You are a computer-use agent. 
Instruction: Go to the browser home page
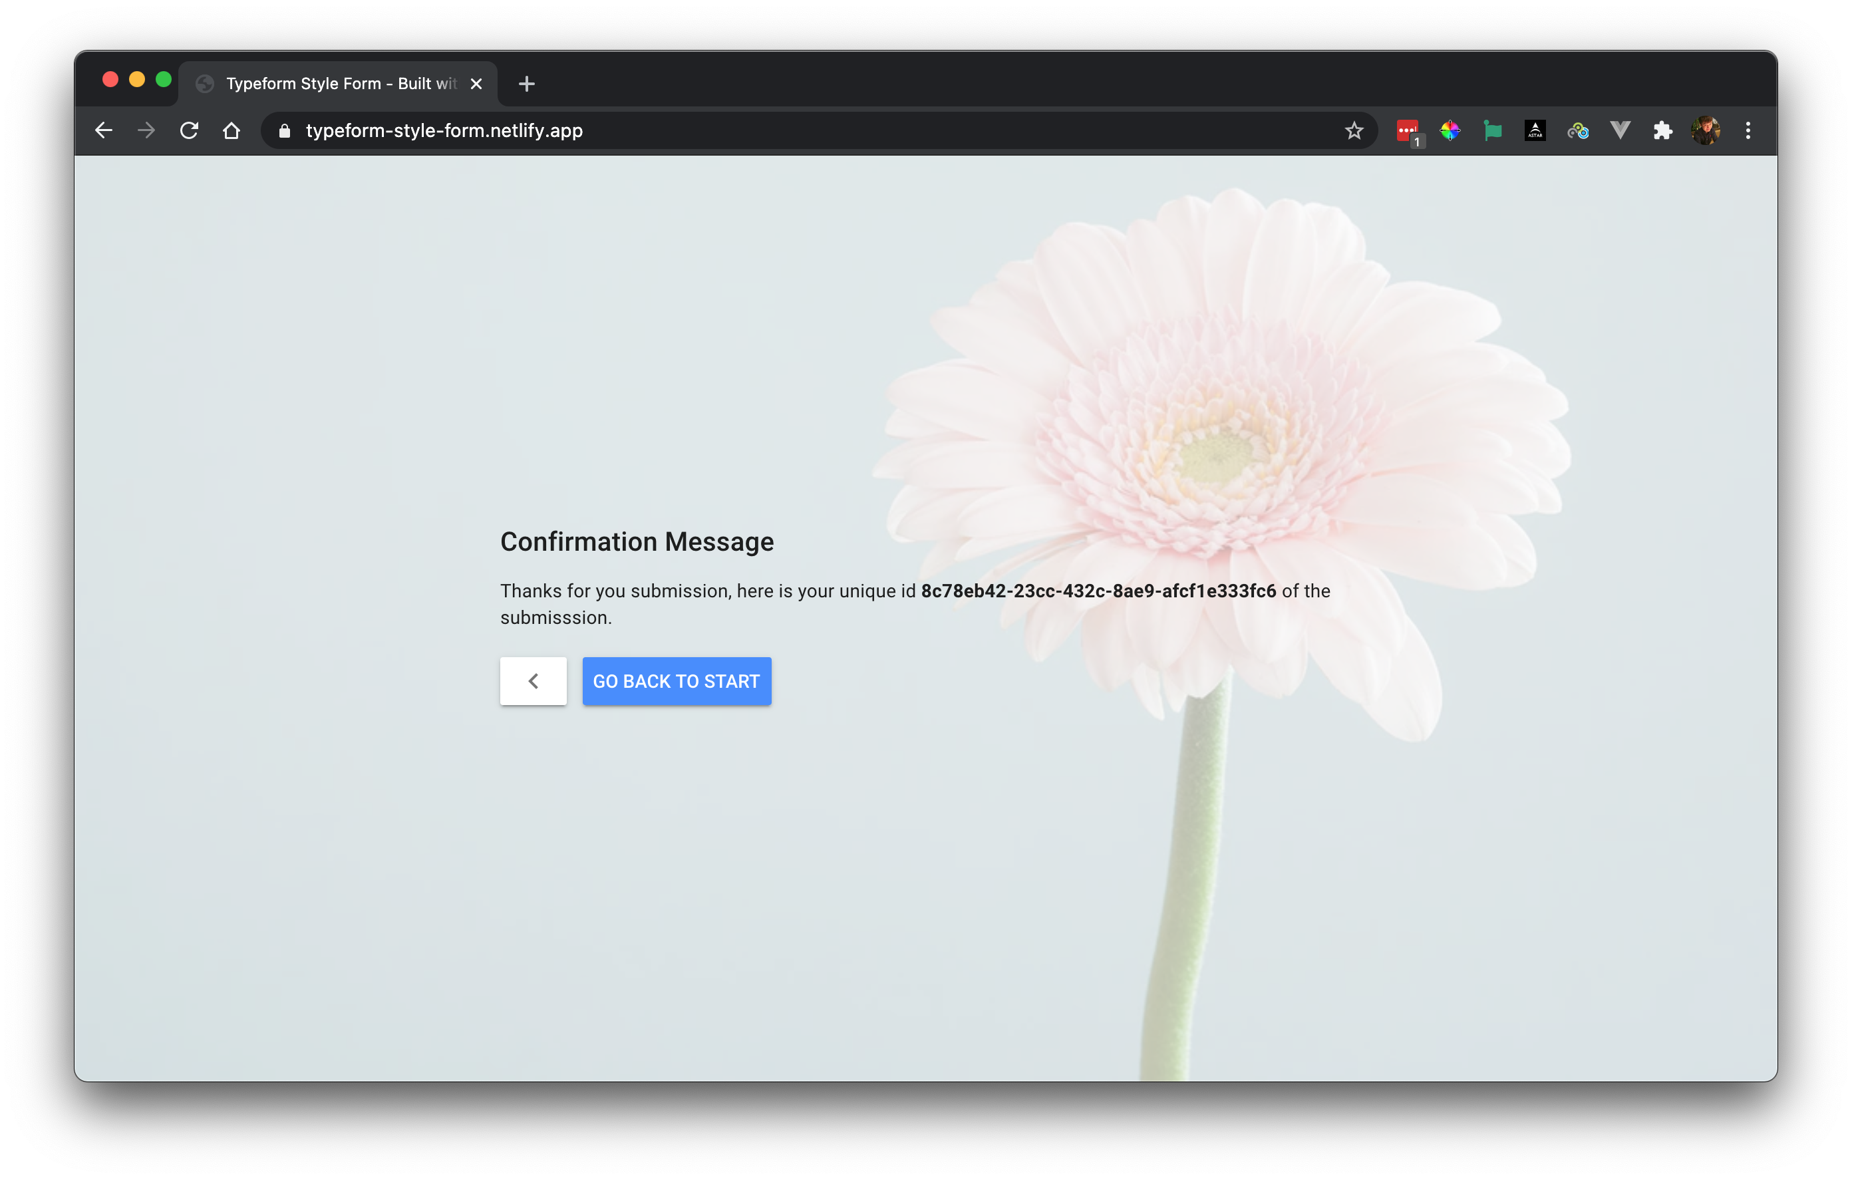coord(231,131)
